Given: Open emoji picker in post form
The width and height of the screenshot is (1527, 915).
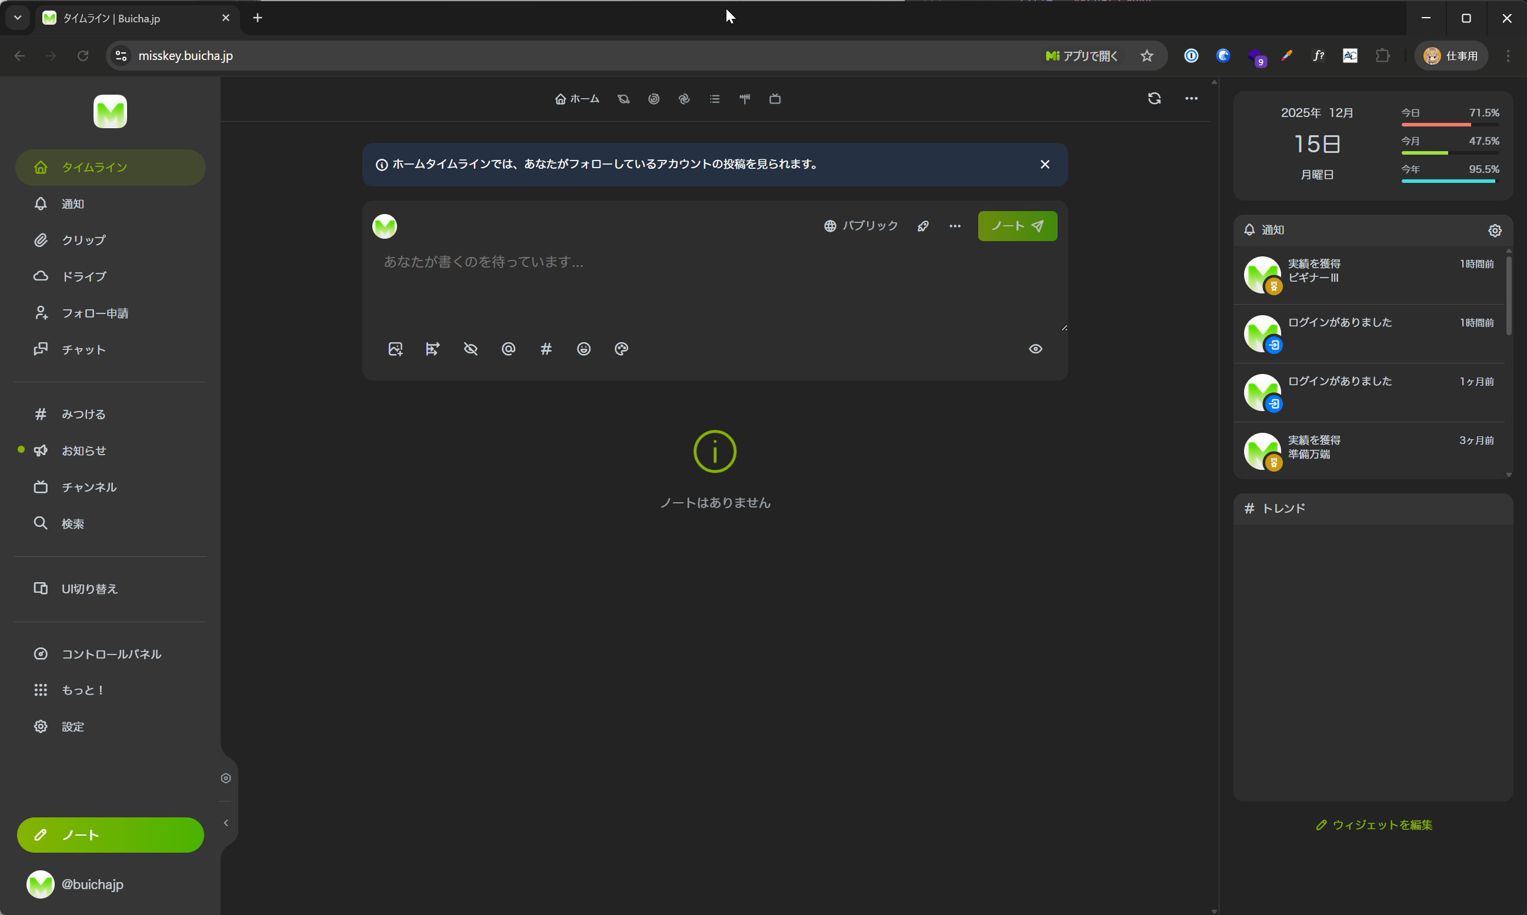Looking at the screenshot, I should pos(584,349).
